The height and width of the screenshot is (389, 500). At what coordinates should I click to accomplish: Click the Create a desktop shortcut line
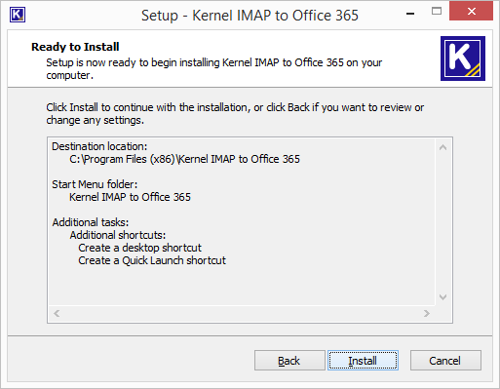tap(139, 248)
